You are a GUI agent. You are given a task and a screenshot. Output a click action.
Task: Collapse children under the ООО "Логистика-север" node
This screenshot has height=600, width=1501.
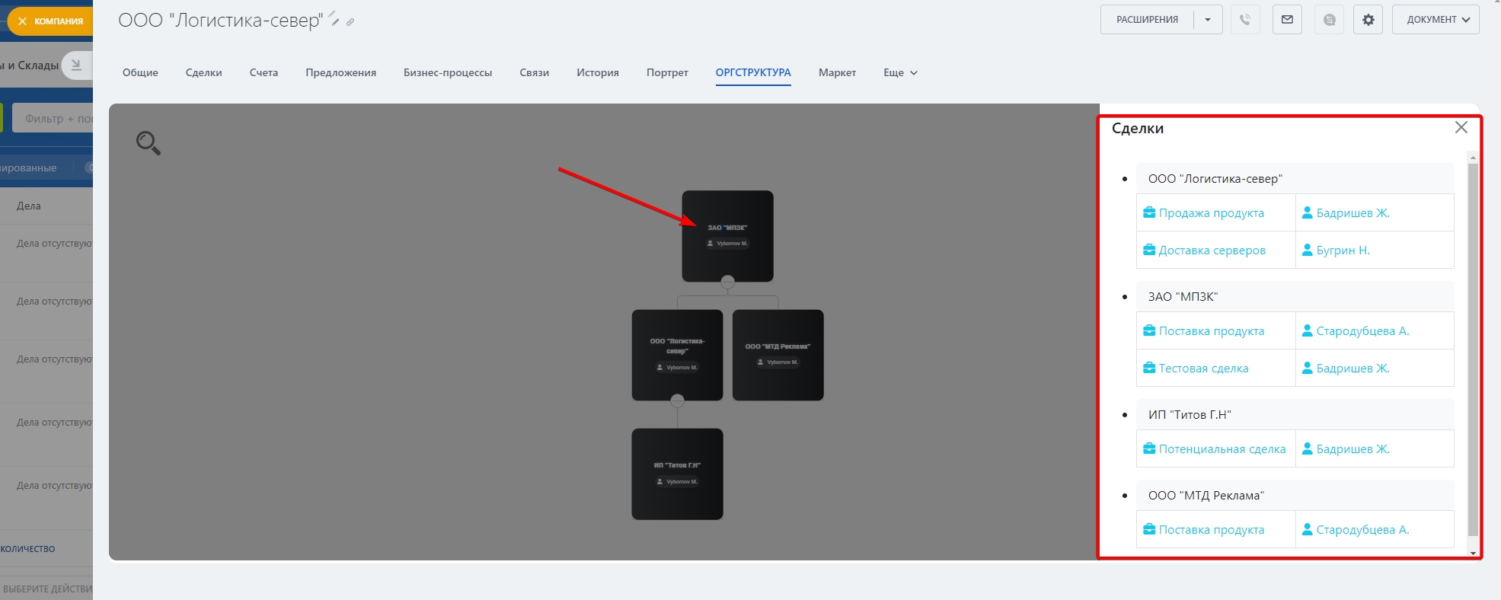click(x=677, y=401)
